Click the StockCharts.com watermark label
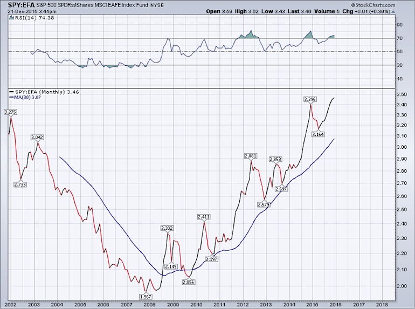 click(x=373, y=5)
